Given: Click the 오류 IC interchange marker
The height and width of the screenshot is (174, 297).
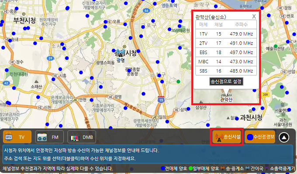Looking at the screenshot, I should [109, 22].
